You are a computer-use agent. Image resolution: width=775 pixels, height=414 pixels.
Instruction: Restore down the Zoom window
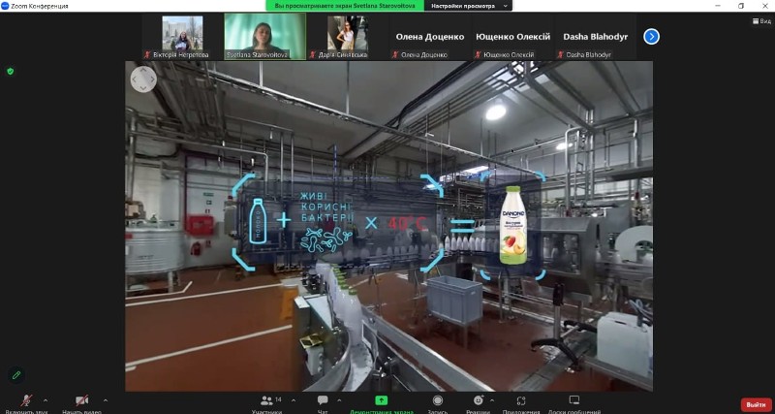(x=741, y=6)
